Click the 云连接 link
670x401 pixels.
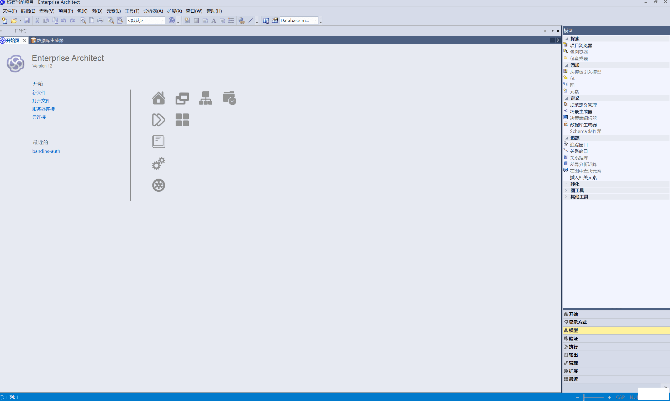(39, 117)
